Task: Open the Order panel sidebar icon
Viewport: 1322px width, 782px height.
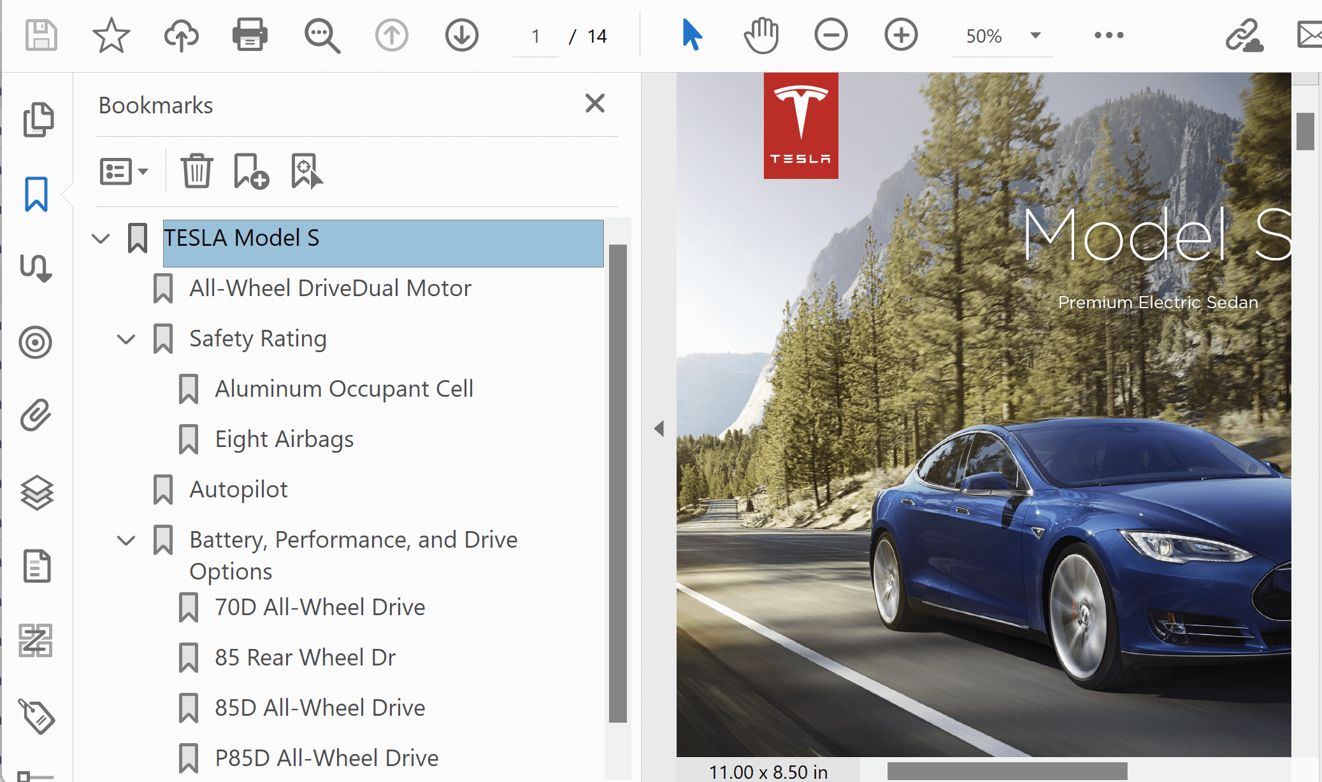Action: point(36,640)
